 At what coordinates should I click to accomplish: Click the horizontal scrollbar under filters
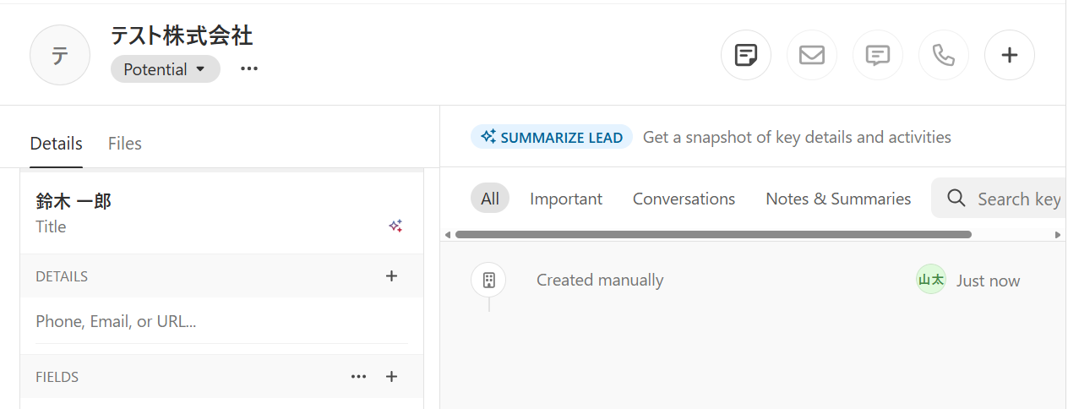tap(712, 235)
